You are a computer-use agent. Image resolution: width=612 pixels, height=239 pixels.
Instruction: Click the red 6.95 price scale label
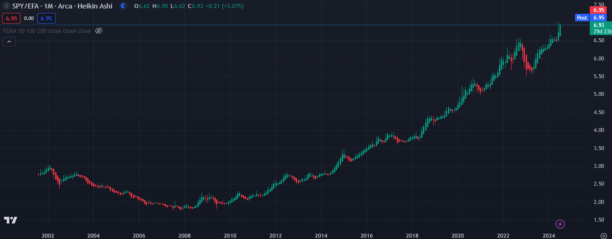point(597,10)
